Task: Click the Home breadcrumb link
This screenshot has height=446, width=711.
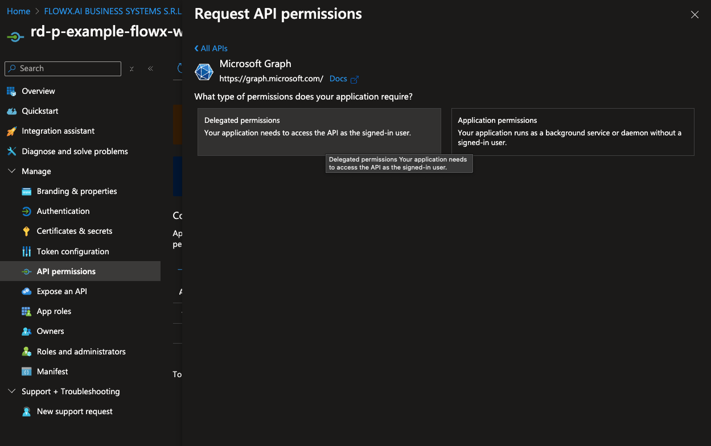Action: [19, 11]
